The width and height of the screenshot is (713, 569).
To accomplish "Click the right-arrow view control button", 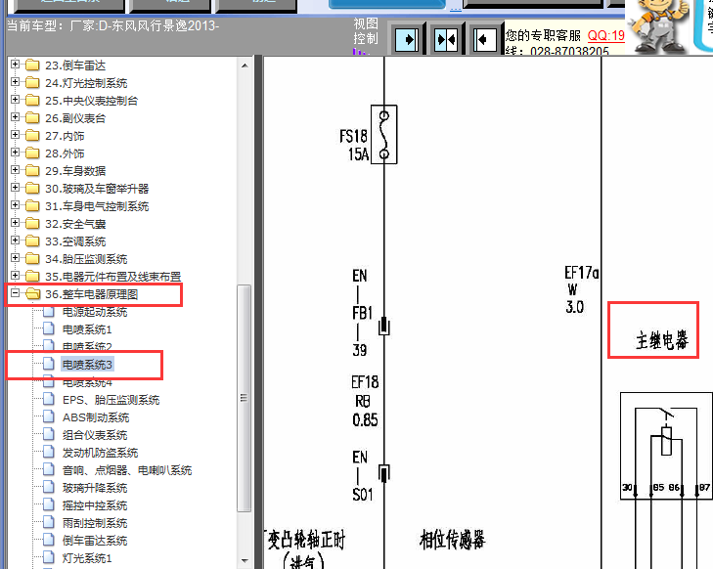I will [407, 39].
